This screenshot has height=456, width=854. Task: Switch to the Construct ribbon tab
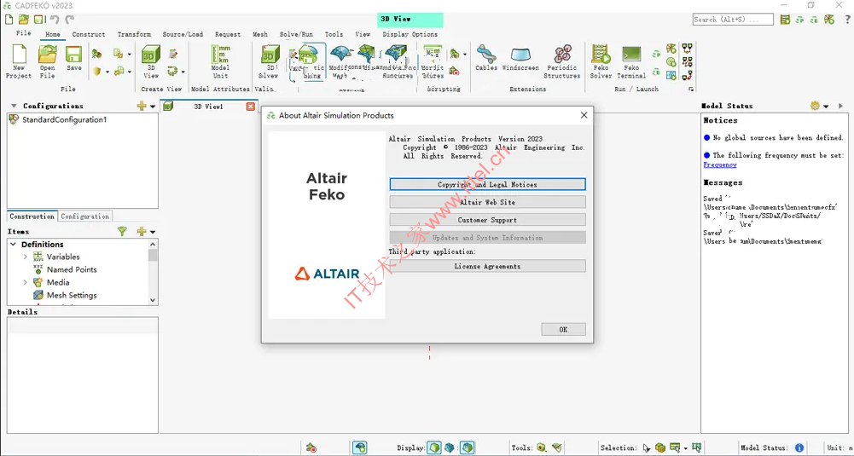point(89,34)
